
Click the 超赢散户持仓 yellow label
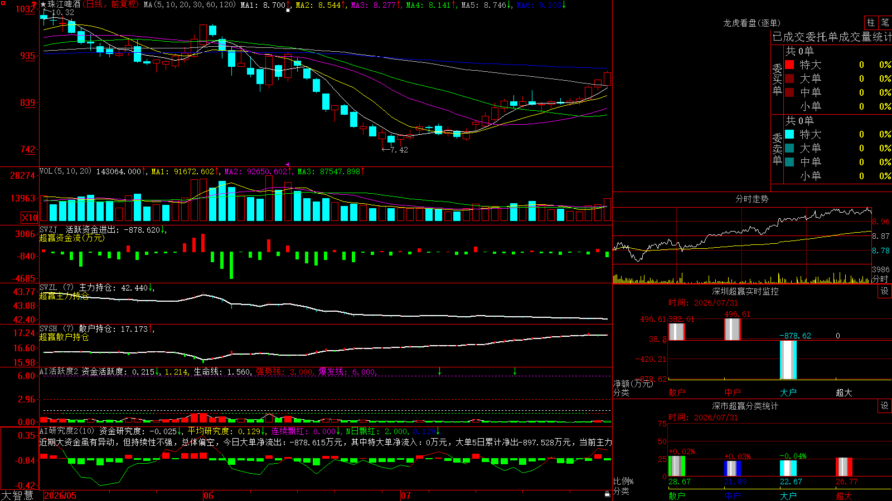coord(64,337)
